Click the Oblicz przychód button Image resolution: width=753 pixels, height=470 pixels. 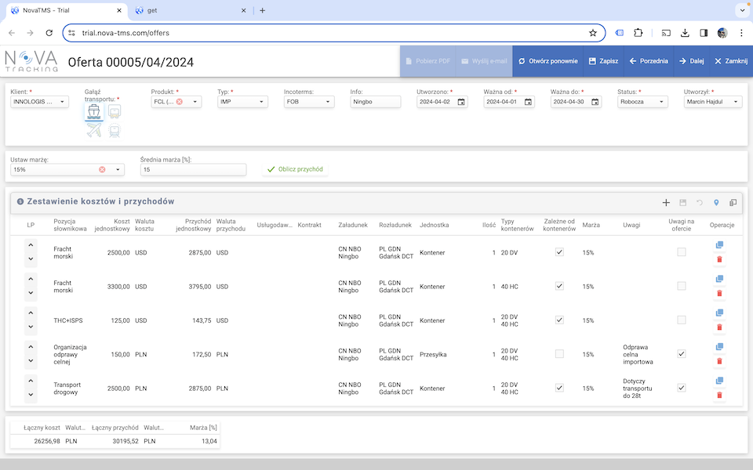click(295, 169)
